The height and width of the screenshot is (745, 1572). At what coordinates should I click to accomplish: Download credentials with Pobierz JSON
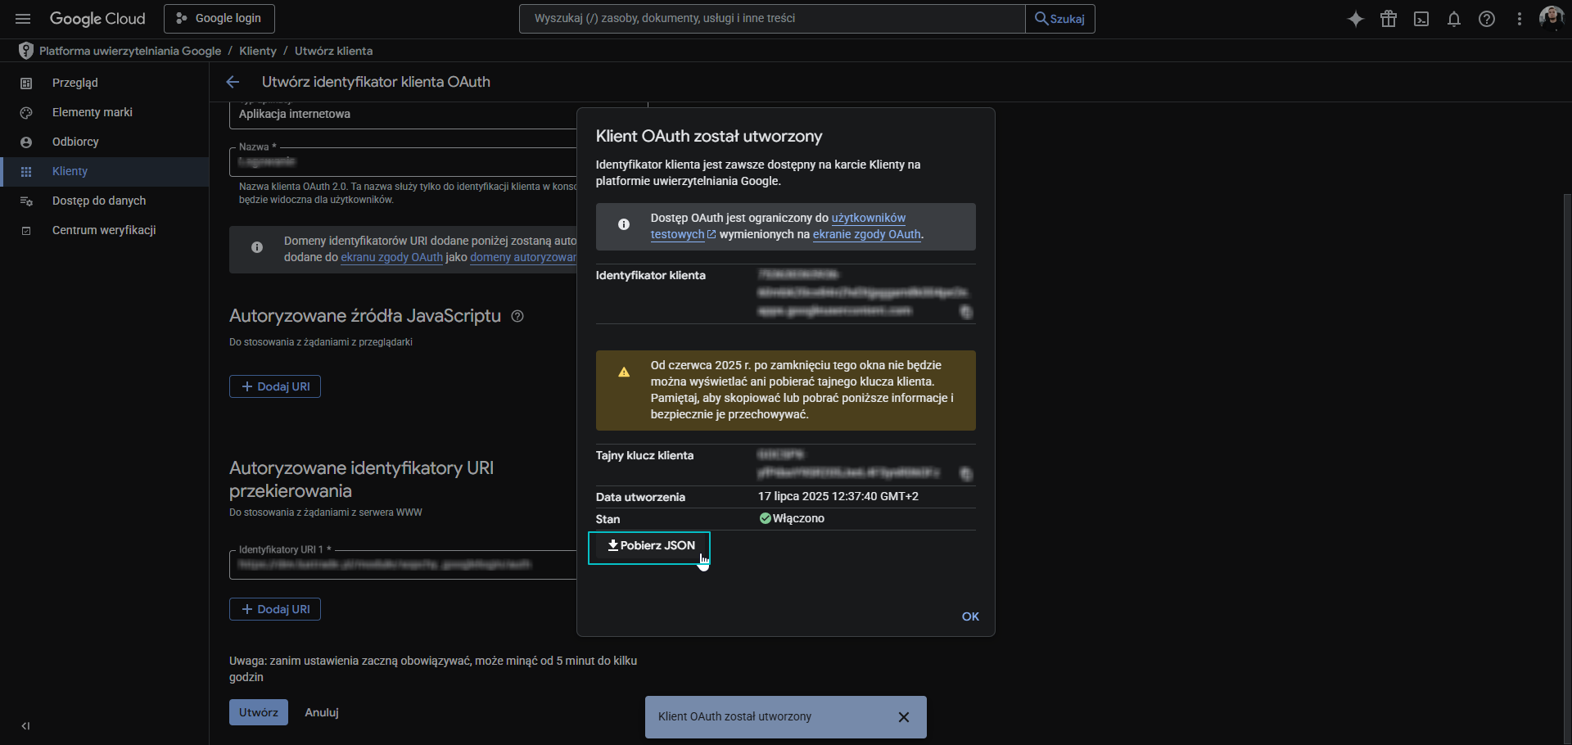click(650, 546)
